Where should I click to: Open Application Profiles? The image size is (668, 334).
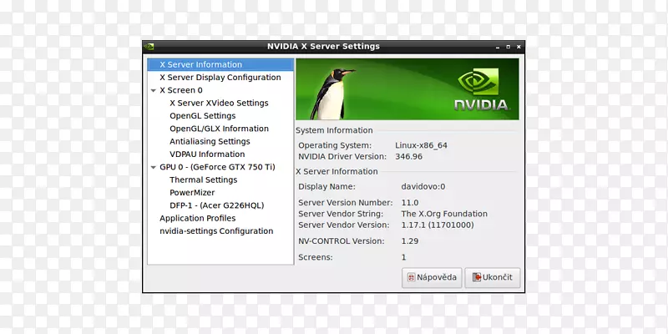click(197, 219)
